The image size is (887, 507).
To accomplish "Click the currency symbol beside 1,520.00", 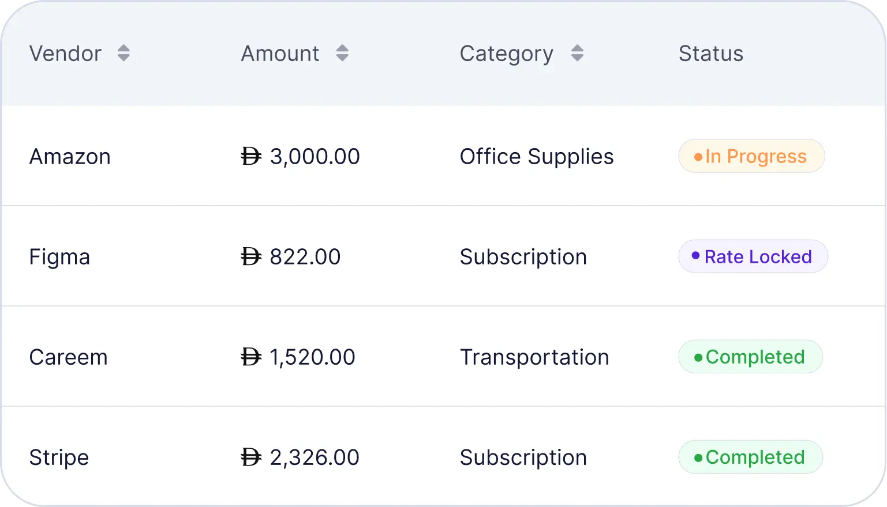I will tap(251, 357).
